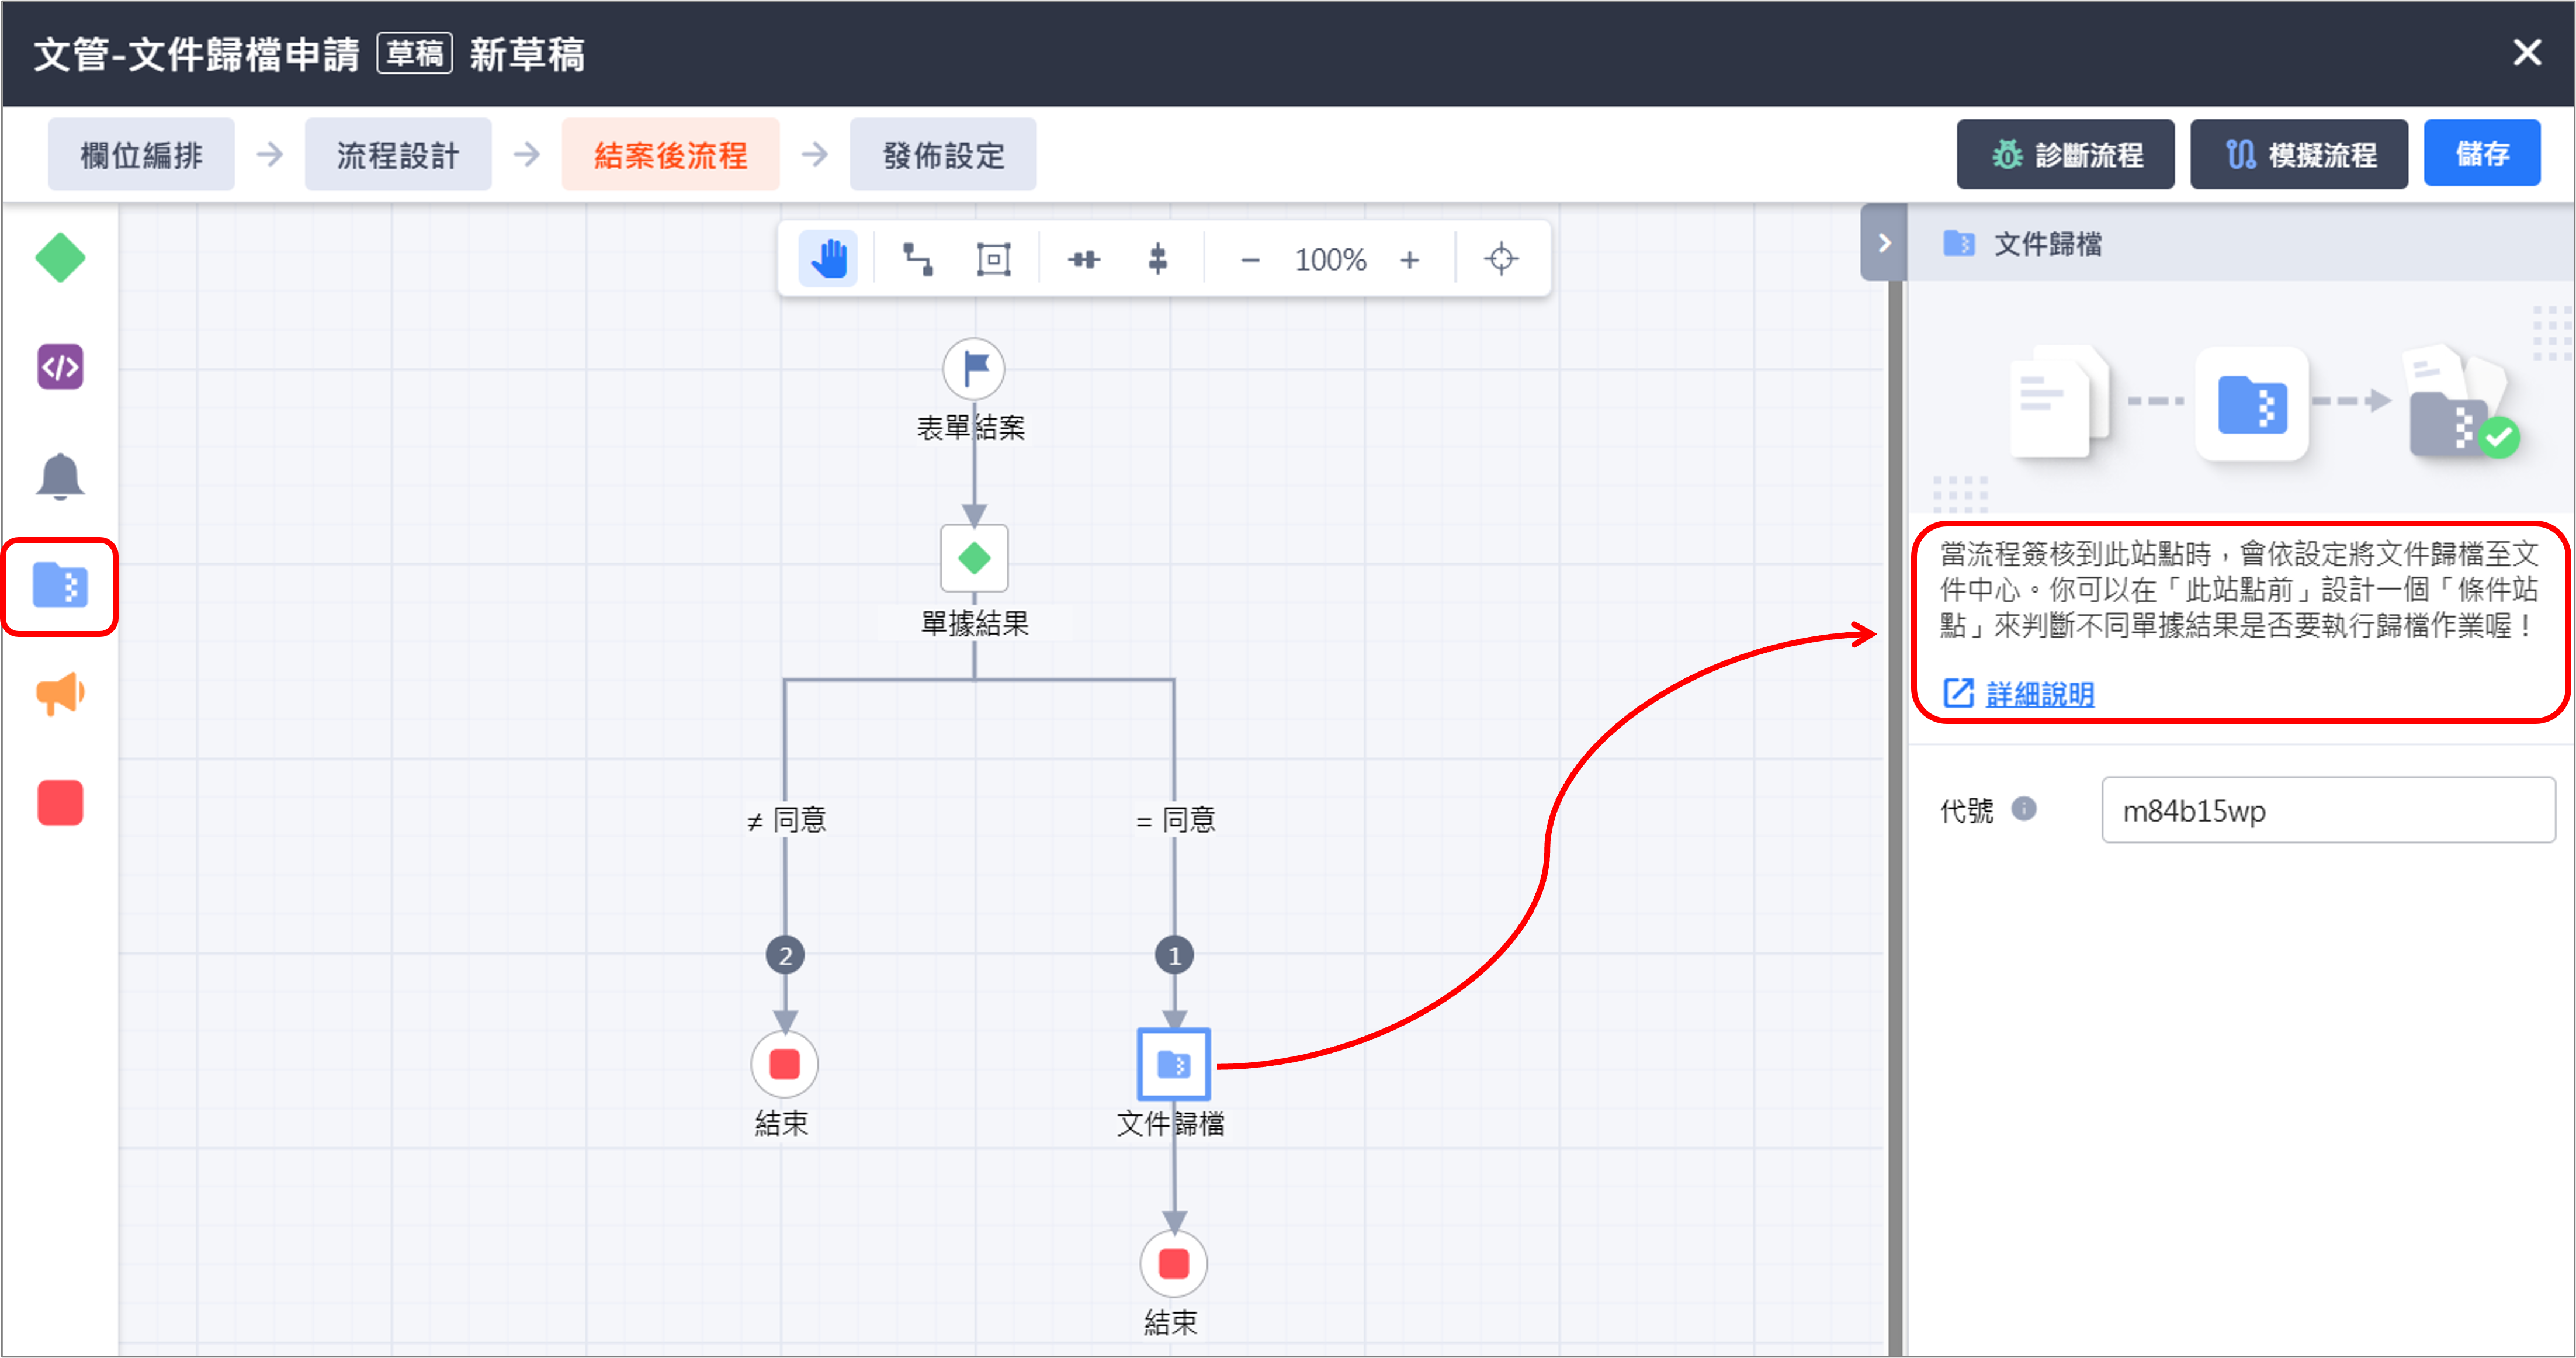Go to 發佈設定 step
This screenshot has width=2576, height=1358.
(943, 155)
